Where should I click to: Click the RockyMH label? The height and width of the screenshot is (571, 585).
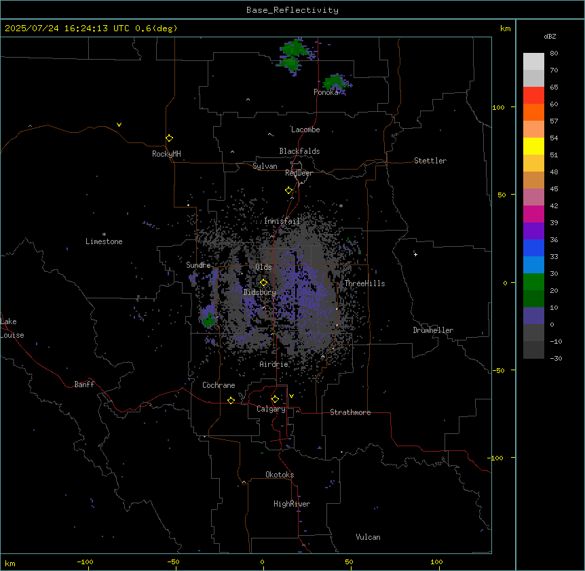click(x=166, y=154)
